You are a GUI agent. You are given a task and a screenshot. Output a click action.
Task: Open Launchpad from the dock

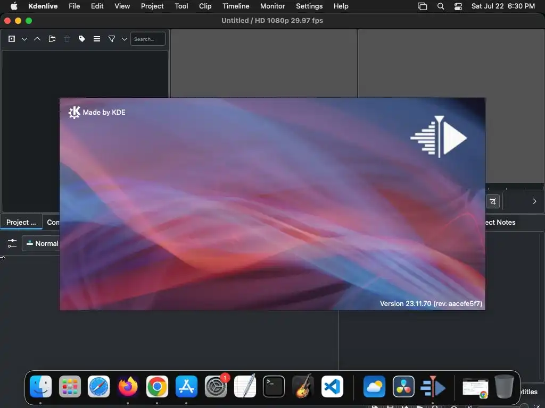click(x=70, y=387)
